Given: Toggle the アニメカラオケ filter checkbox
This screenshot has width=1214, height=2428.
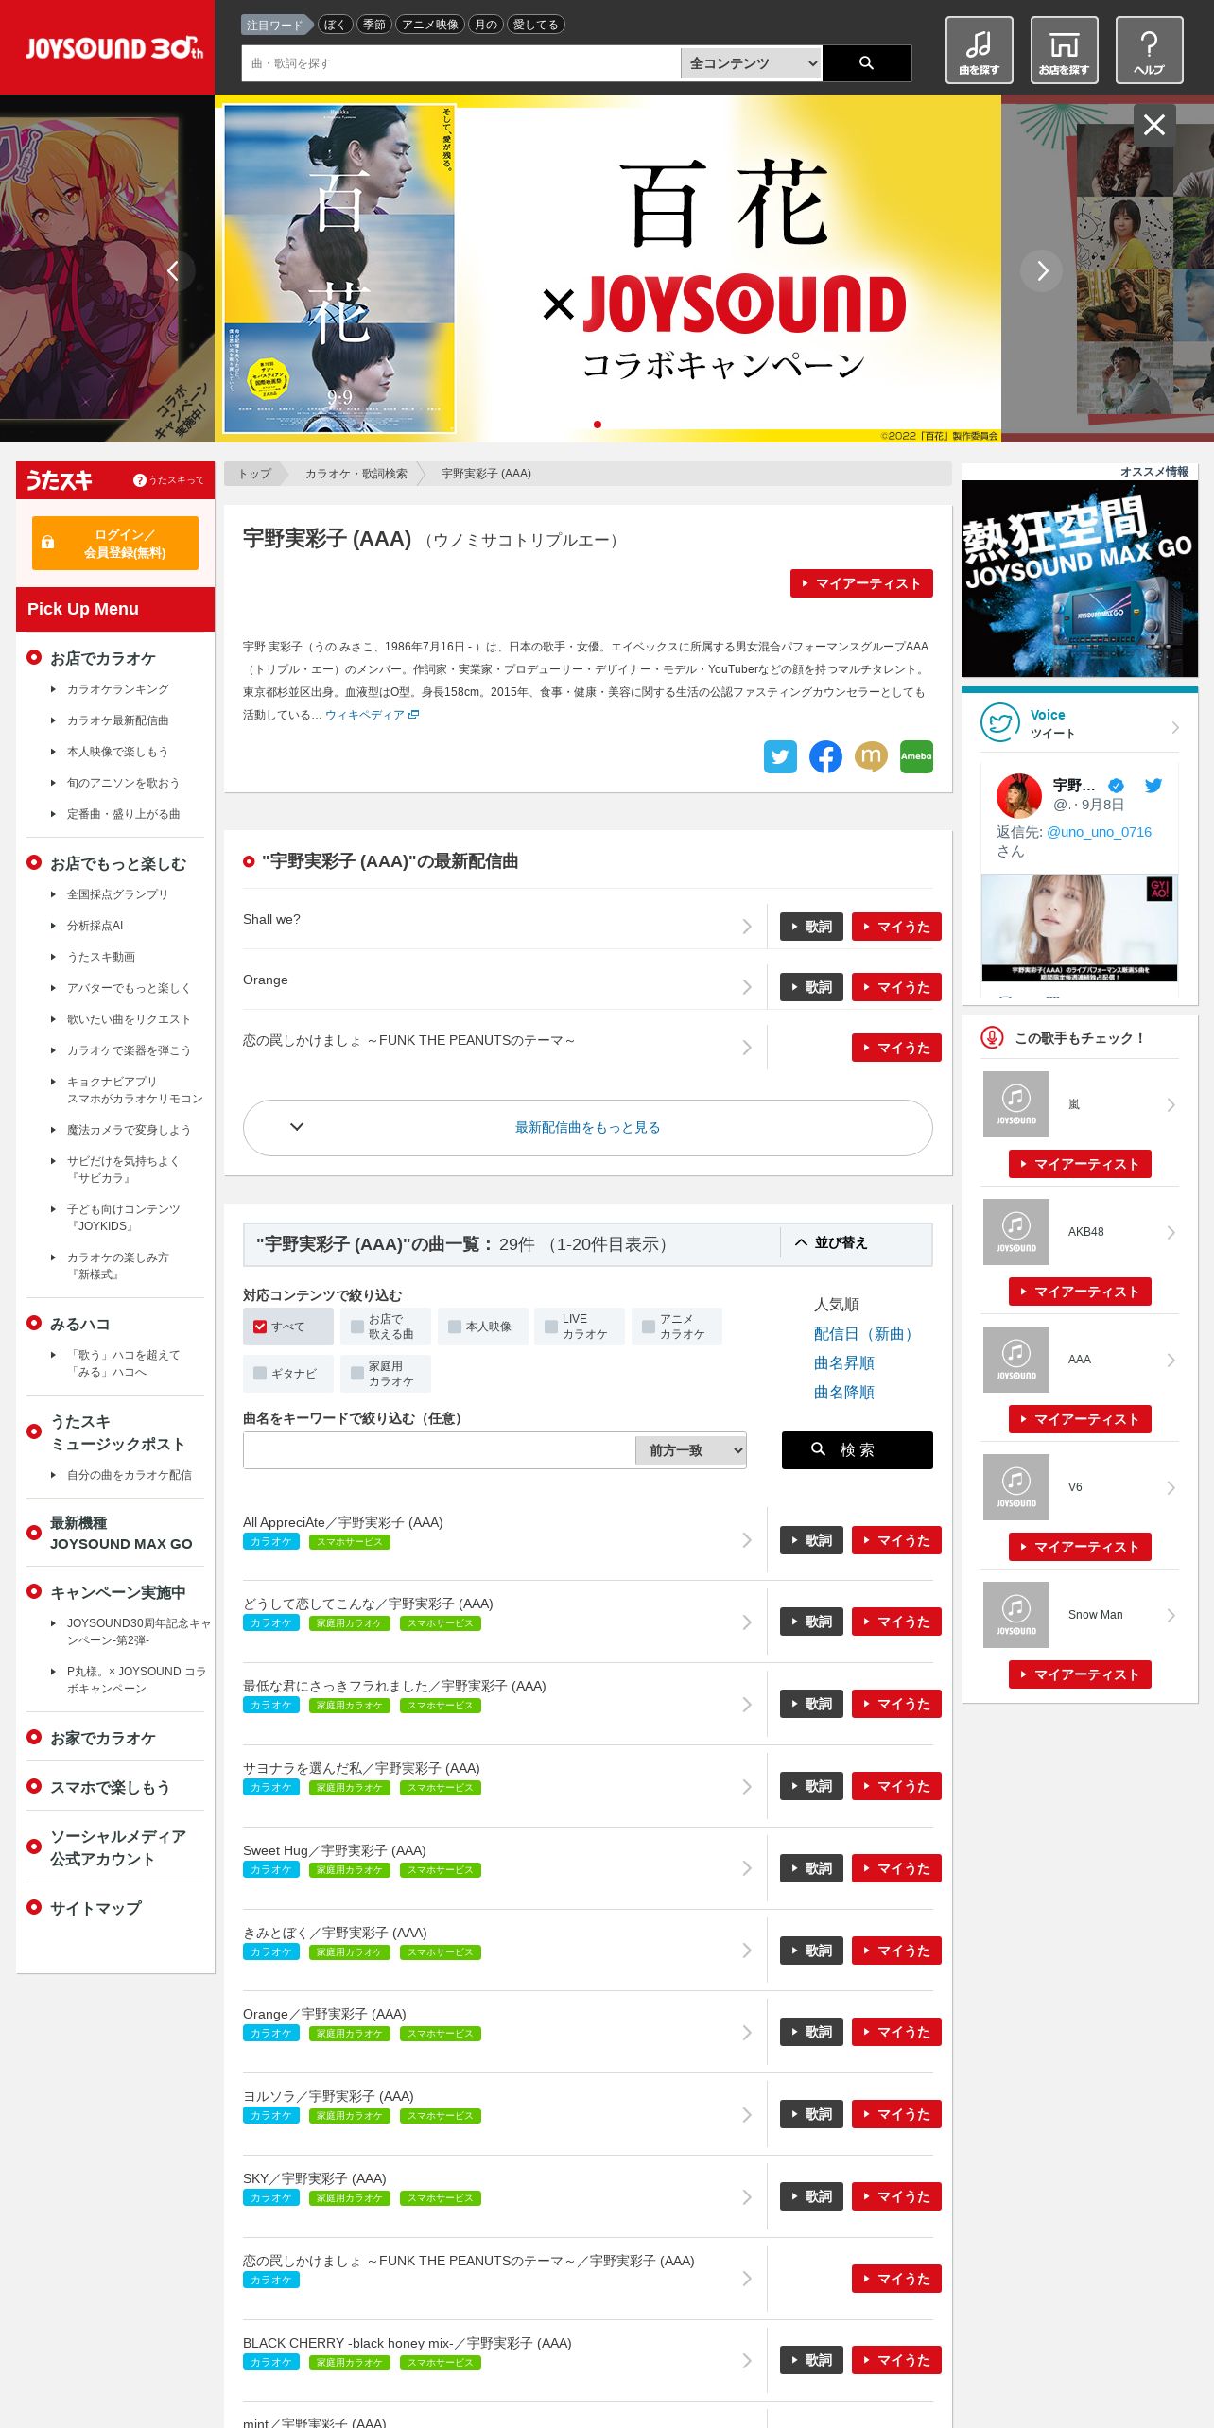Looking at the screenshot, I should click(649, 1327).
